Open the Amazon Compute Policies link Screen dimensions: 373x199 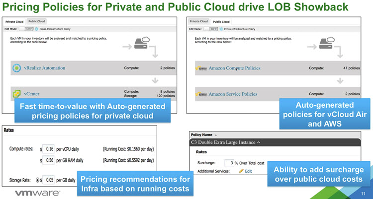(234, 68)
